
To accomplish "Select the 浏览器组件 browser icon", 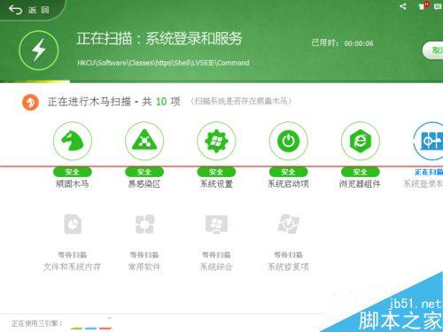I will pos(360,141).
